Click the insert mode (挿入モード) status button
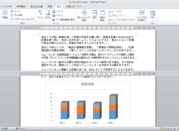The height and width of the screenshot is (131, 179). click(x=20, y=128)
